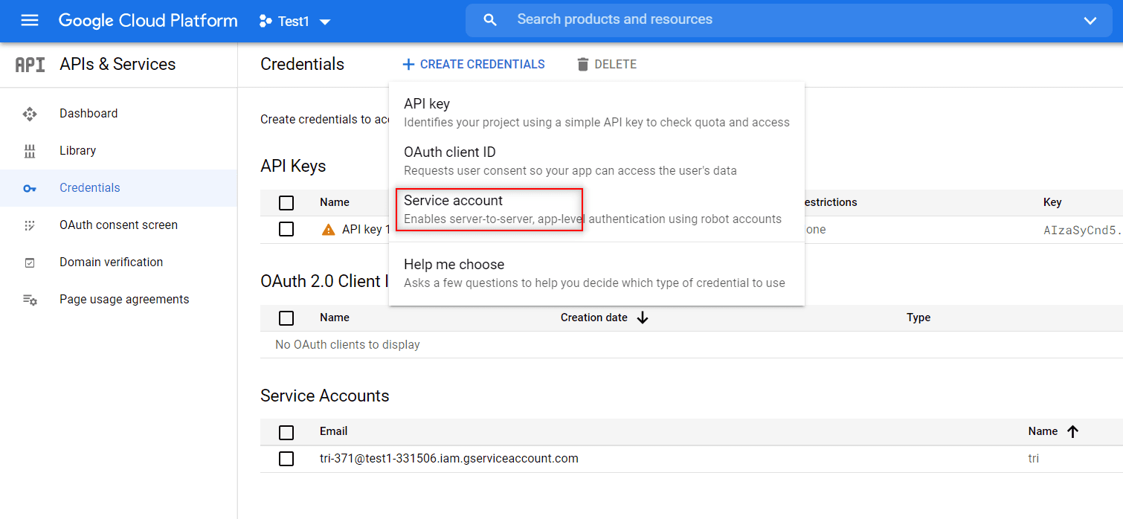The width and height of the screenshot is (1123, 519).
Task: Click the CREATE CREDENTIALS button
Action: [474, 65]
